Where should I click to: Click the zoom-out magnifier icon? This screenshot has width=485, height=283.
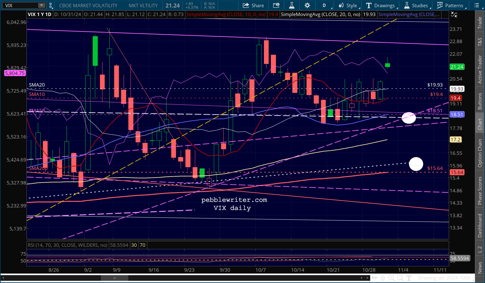coord(400,278)
